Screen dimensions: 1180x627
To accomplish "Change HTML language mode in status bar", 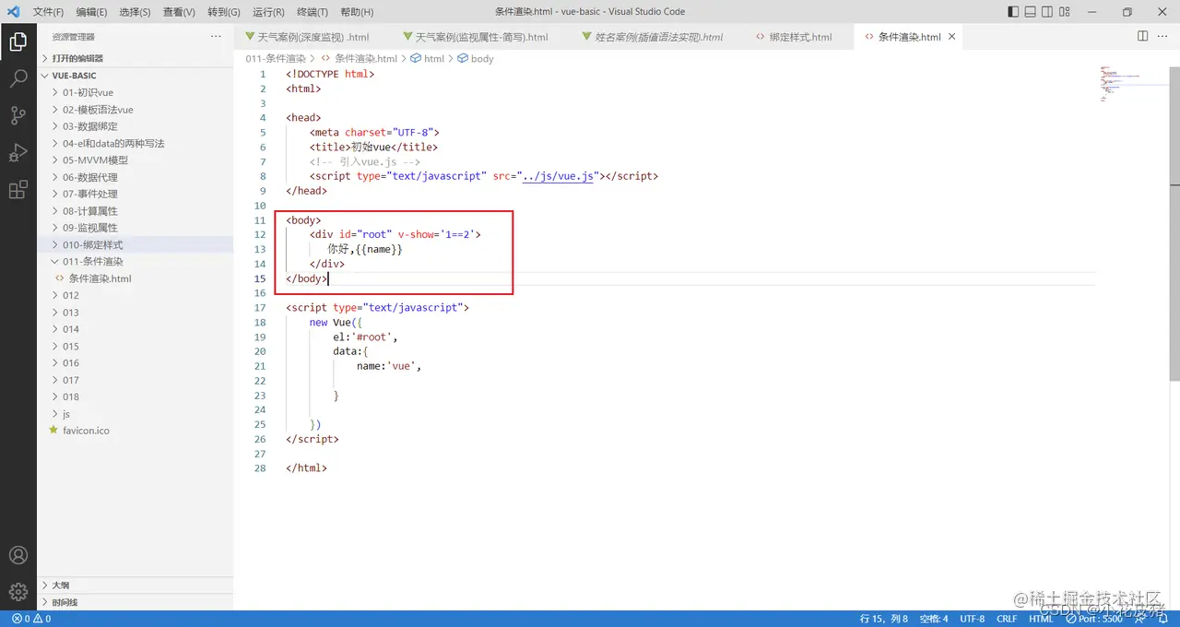I will point(1041,619).
